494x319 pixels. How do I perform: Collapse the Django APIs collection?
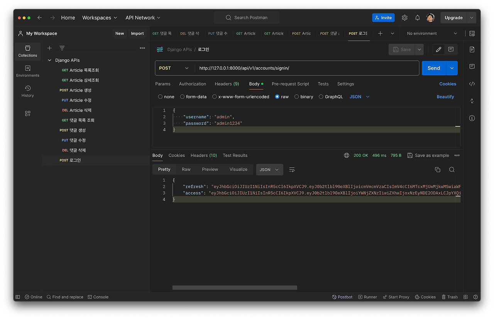[49, 60]
